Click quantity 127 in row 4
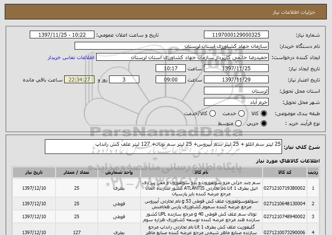The width and height of the screenshot is (332, 235). [77, 232]
